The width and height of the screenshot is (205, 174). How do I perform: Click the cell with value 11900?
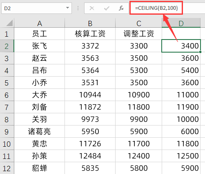tap(181, 107)
